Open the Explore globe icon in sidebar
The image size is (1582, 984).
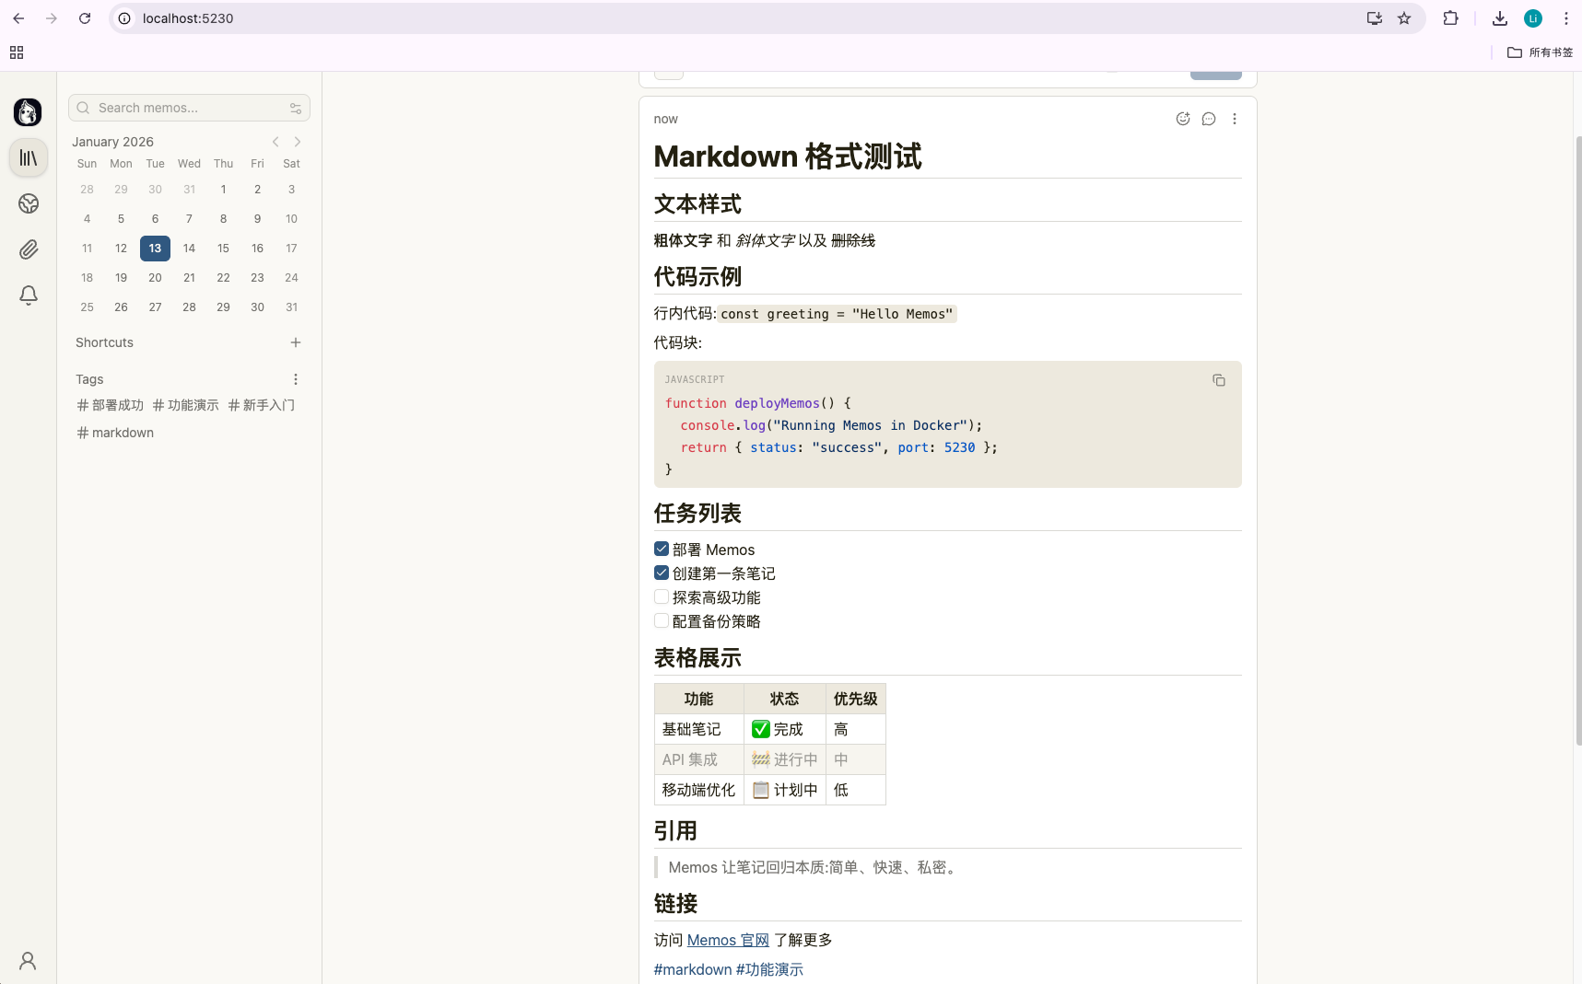pos(29,203)
